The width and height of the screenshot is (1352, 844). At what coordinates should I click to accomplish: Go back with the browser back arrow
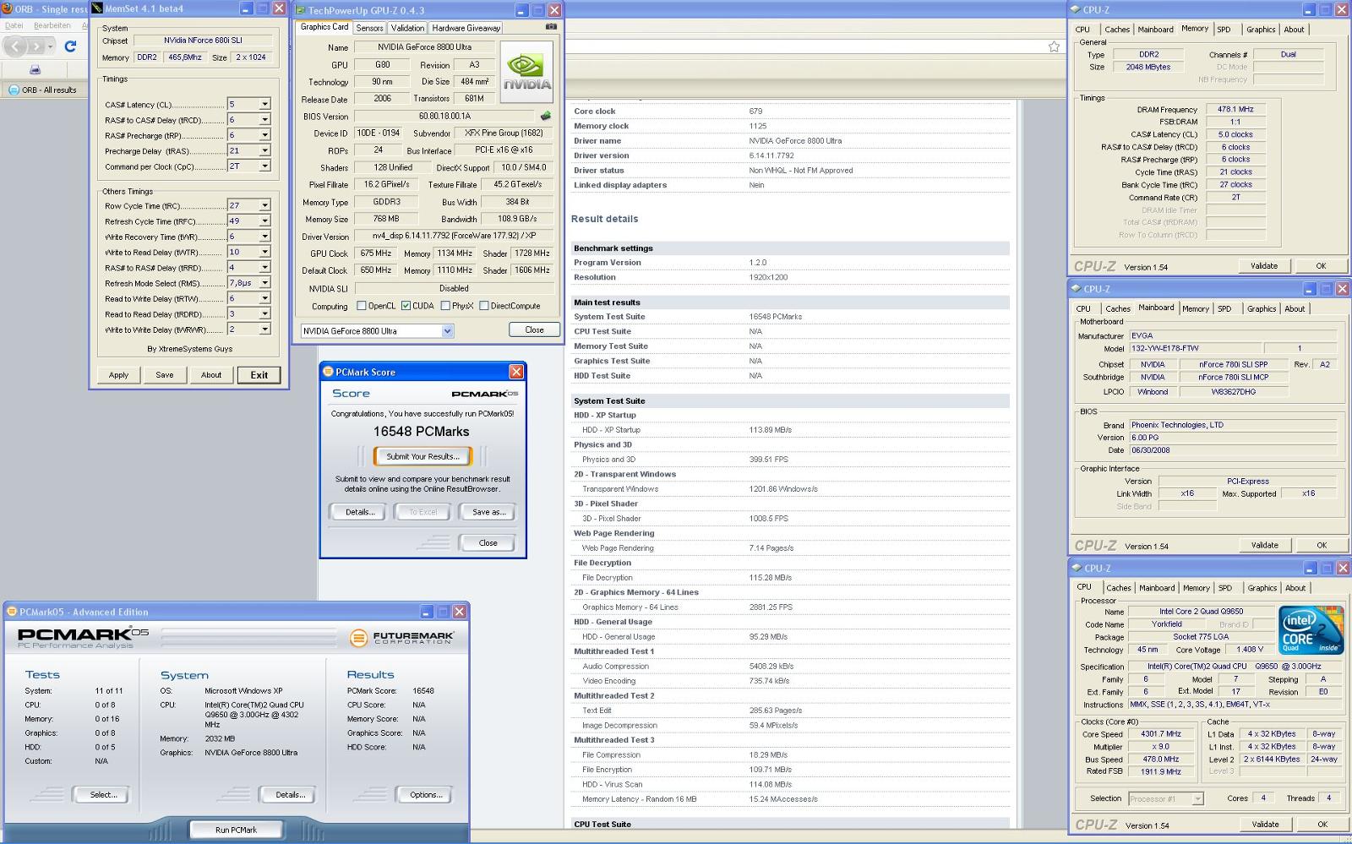(15, 46)
